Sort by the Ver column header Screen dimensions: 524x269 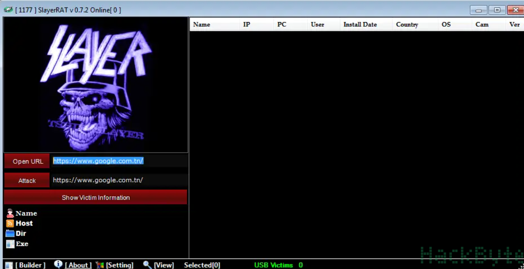[515, 24]
